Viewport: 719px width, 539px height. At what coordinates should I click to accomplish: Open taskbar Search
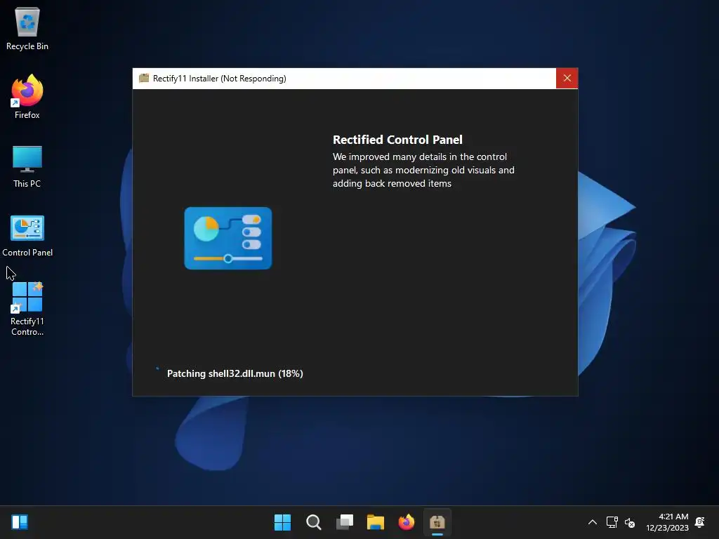pos(314,522)
